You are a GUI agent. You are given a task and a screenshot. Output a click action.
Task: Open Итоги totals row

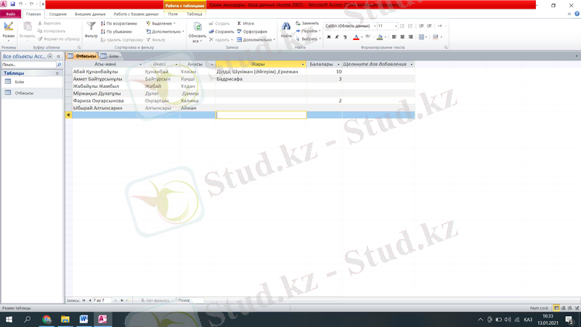coord(245,23)
